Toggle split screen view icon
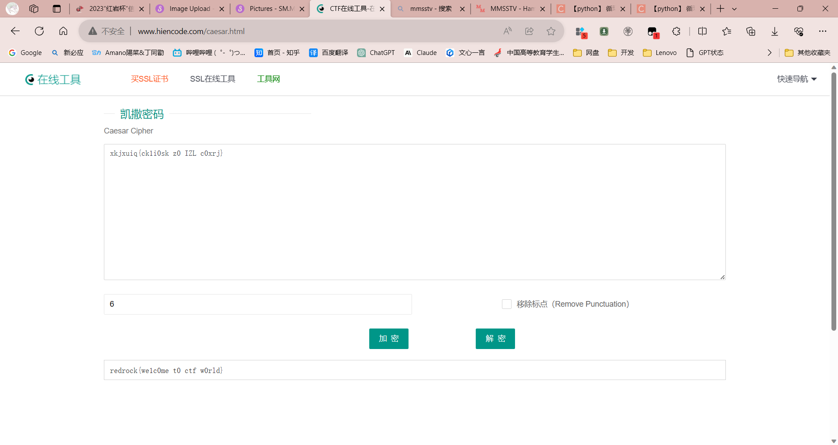The height and width of the screenshot is (445, 838). (x=702, y=31)
